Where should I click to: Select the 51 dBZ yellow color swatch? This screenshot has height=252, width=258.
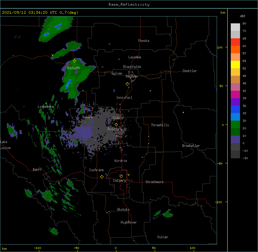click(x=235, y=64)
